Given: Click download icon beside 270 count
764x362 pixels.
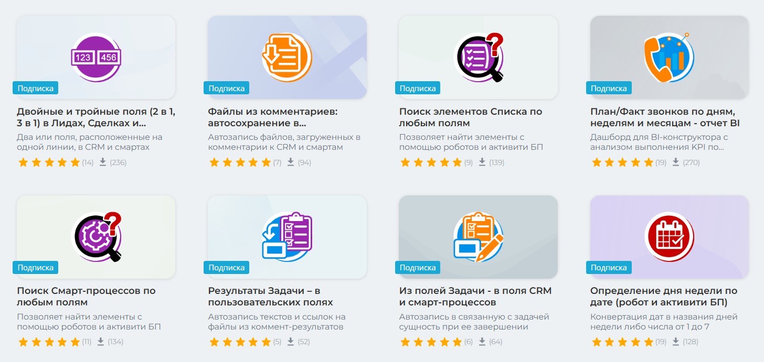Looking at the screenshot, I should pos(676,162).
